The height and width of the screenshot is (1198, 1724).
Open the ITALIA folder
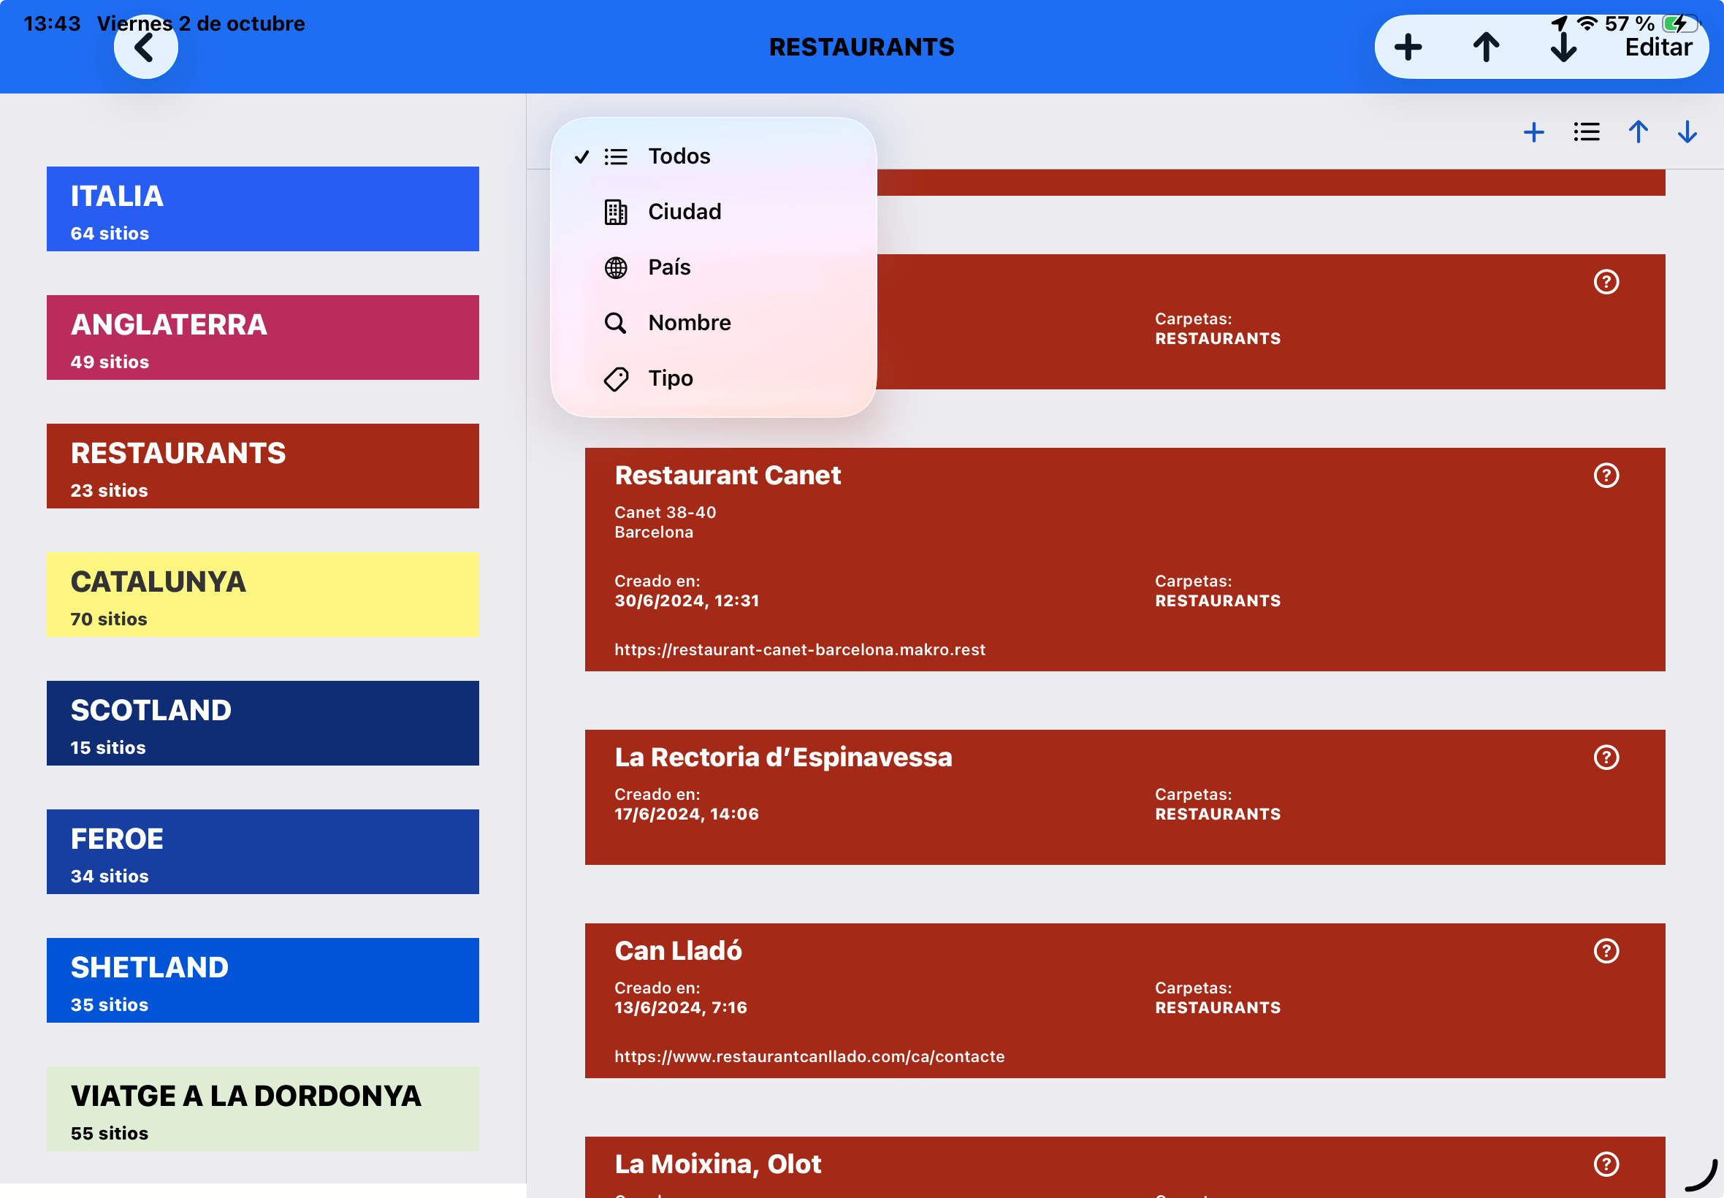click(263, 209)
